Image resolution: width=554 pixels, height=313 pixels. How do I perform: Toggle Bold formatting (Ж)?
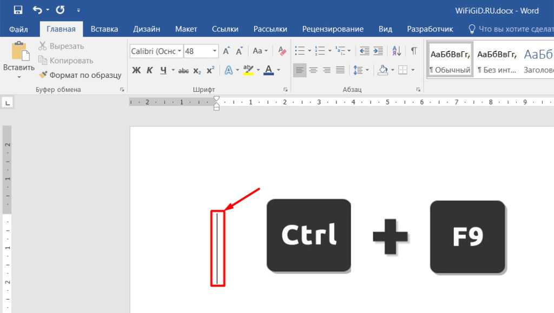136,70
